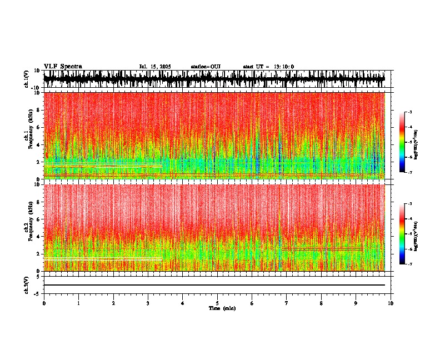
Task: Click the "5" tick on ch.3(V) axis
Action: coord(38,276)
